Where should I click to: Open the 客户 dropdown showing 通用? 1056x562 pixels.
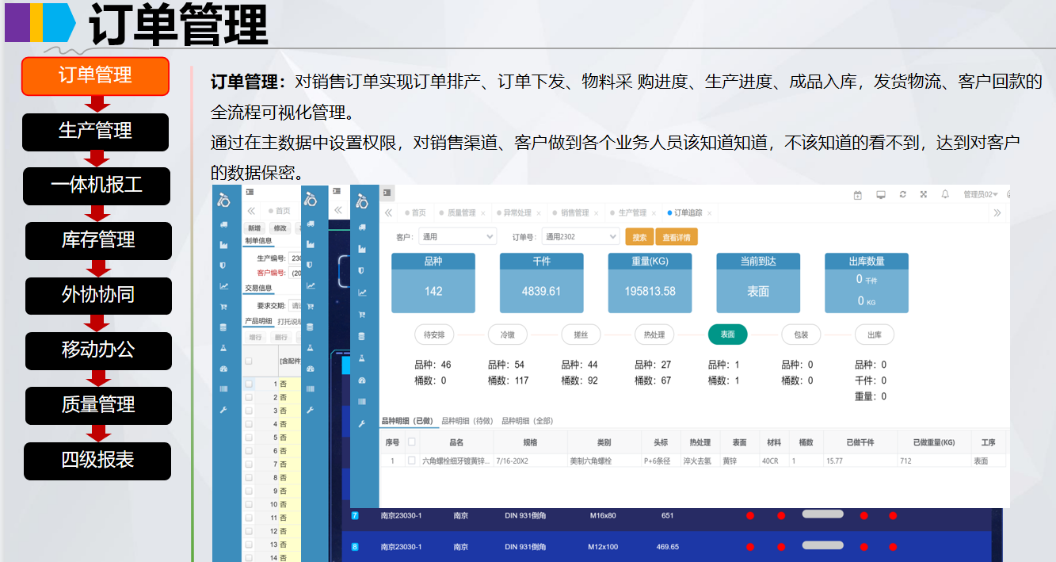click(457, 236)
